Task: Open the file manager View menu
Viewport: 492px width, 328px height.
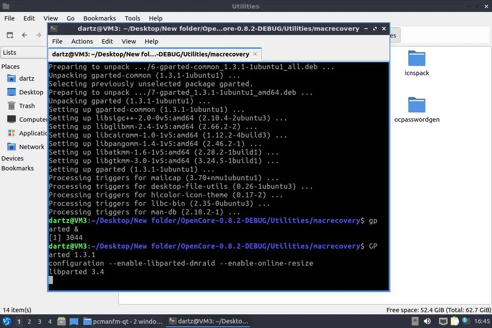Action: click(x=50, y=18)
